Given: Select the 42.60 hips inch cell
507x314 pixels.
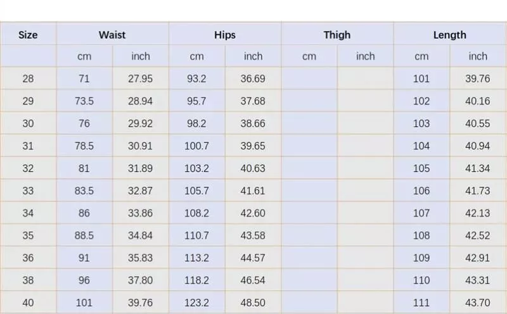Looking at the screenshot, I should click(253, 213).
